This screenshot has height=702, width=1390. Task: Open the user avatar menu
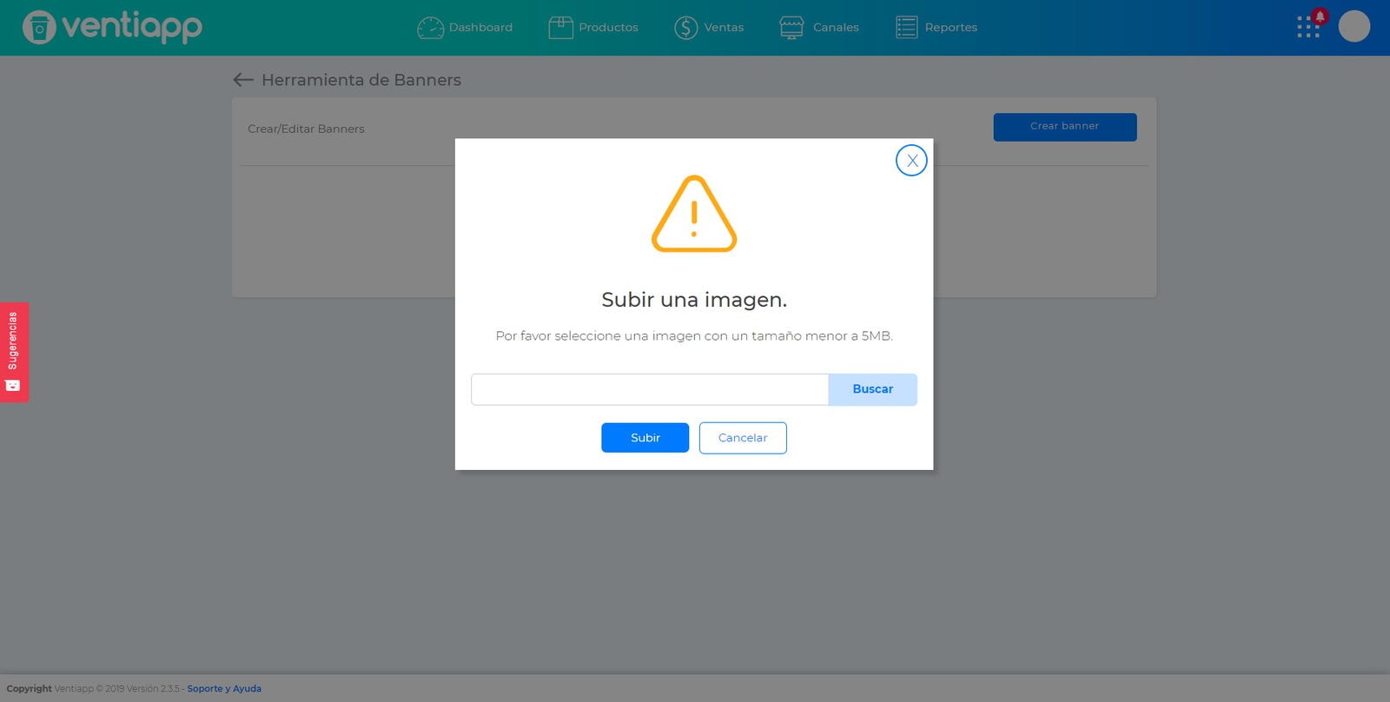pyautogui.click(x=1354, y=26)
